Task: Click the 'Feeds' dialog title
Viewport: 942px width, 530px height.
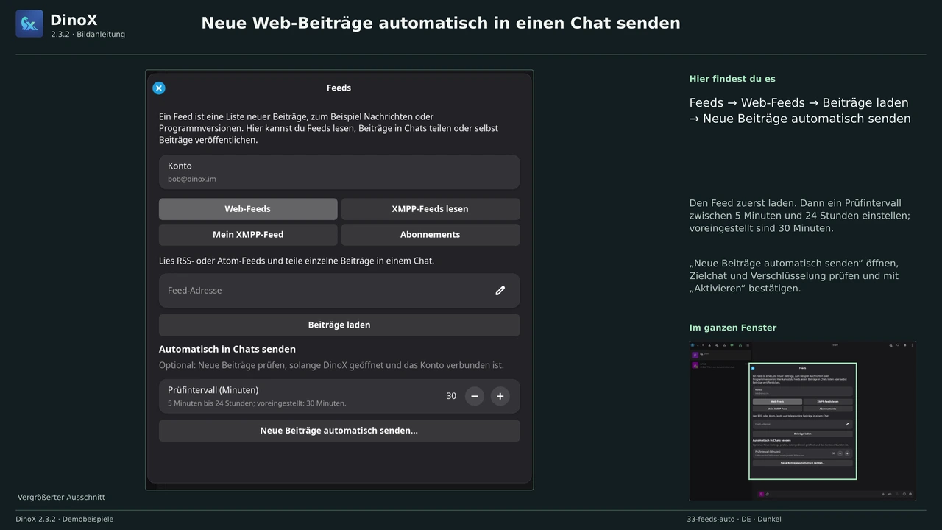Action: point(339,88)
